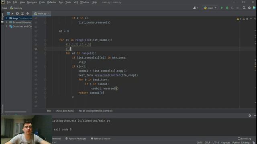Image resolution: width=257 pixels, height=144 pixels.
Task: Click the Collapse All icon in Project panel
Action: pyautogui.click(x=28, y=14)
